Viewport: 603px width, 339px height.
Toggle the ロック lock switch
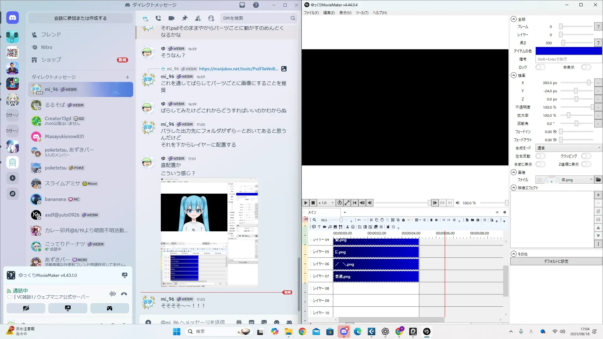click(x=540, y=67)
